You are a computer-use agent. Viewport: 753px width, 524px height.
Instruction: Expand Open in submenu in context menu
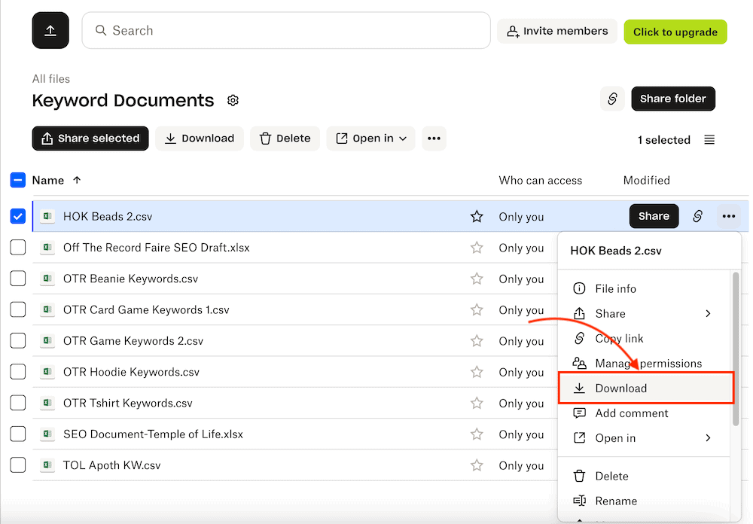point(708,438)
